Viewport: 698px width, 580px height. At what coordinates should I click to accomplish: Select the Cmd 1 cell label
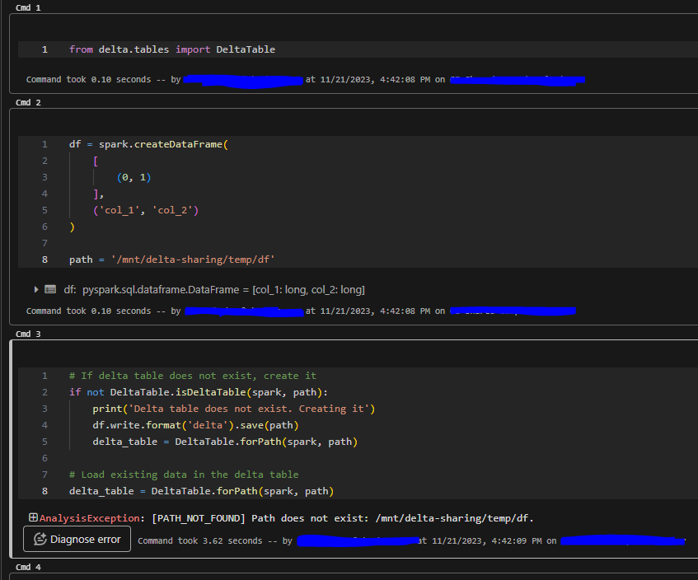28,7
